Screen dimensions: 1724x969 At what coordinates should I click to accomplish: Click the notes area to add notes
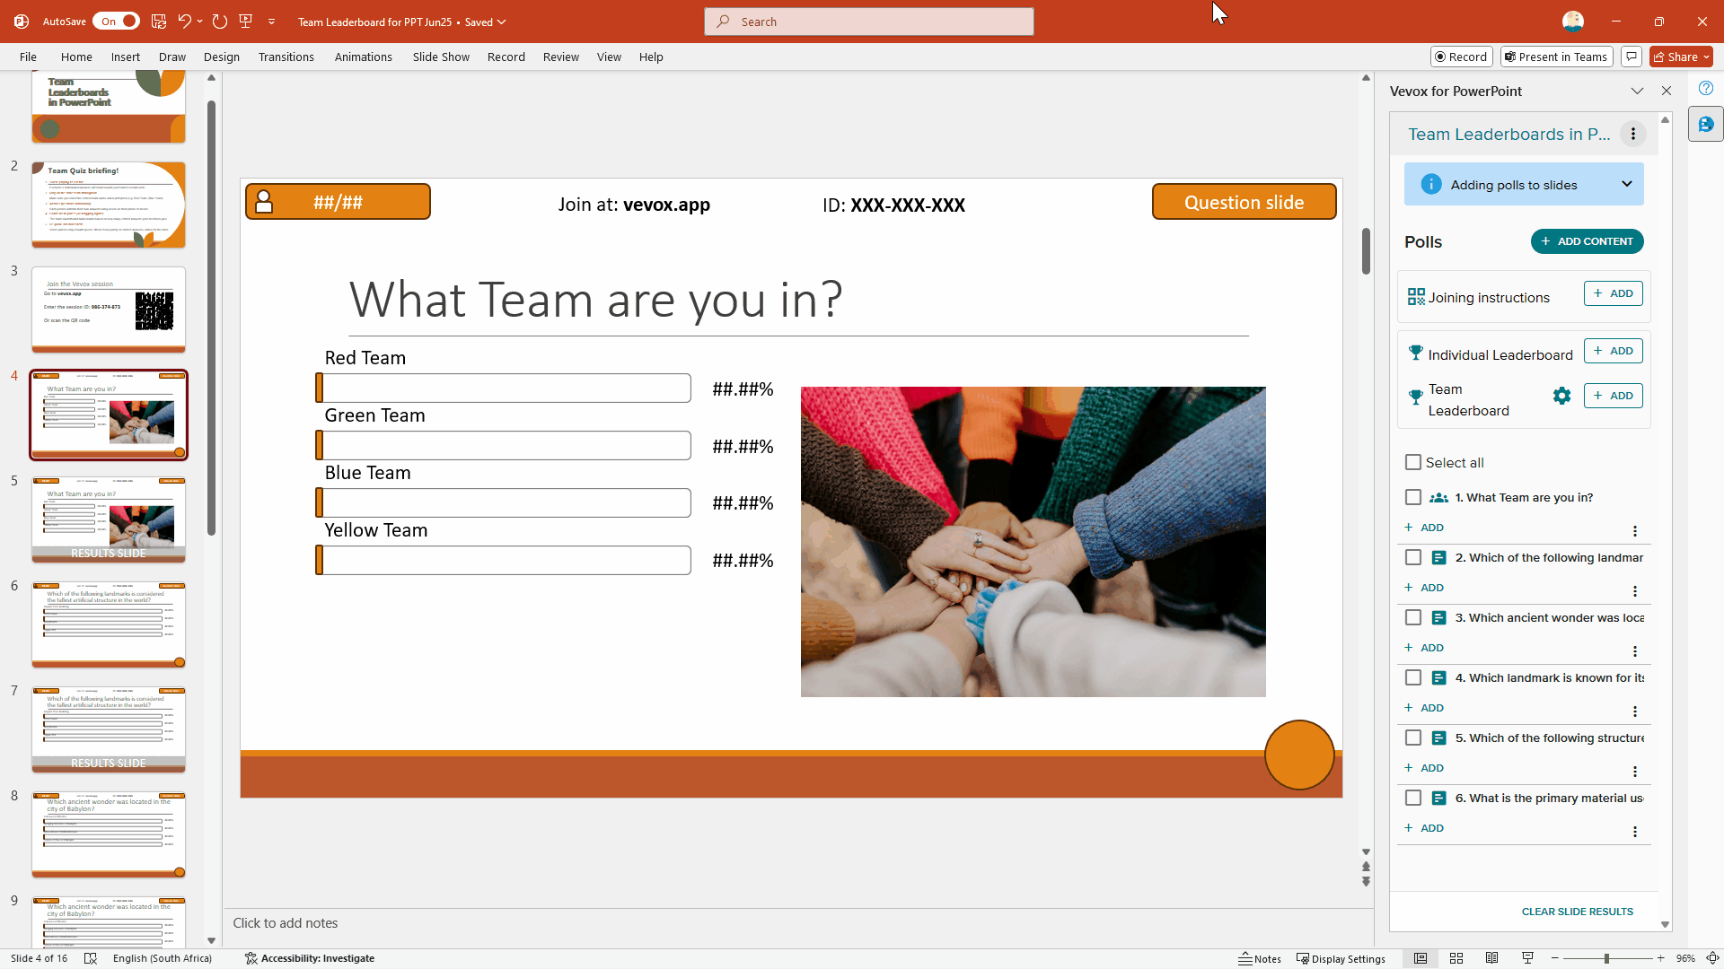797,923
